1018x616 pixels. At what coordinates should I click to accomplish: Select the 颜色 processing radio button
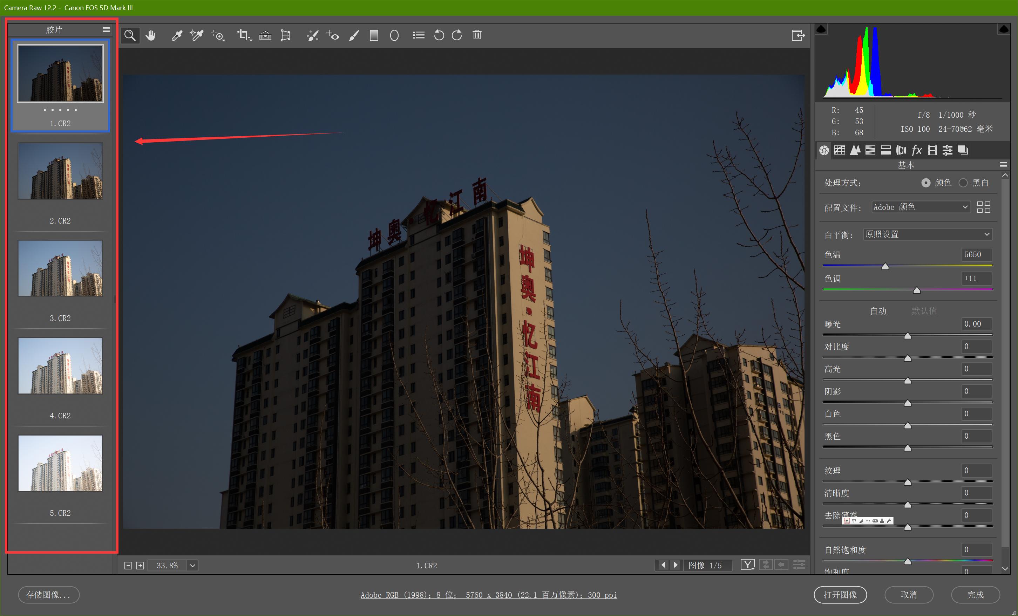tap(926, 183)
